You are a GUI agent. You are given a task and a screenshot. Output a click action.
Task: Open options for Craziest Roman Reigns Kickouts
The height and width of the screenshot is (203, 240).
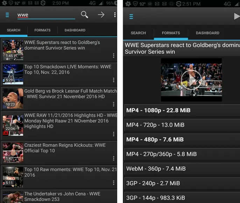pos(114,158)
